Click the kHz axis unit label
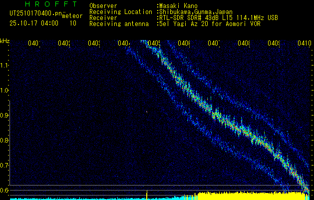314x200 pixels. (5, 41)
